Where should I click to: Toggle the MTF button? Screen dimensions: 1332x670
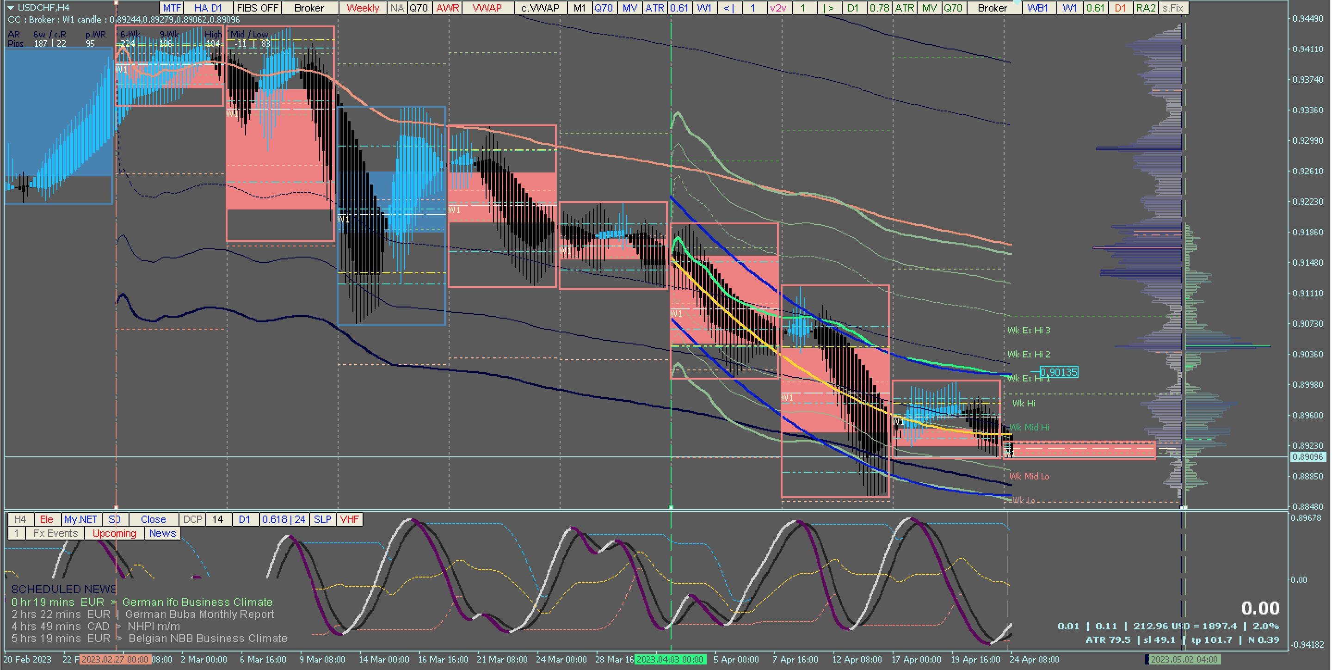tap(172, 8)
